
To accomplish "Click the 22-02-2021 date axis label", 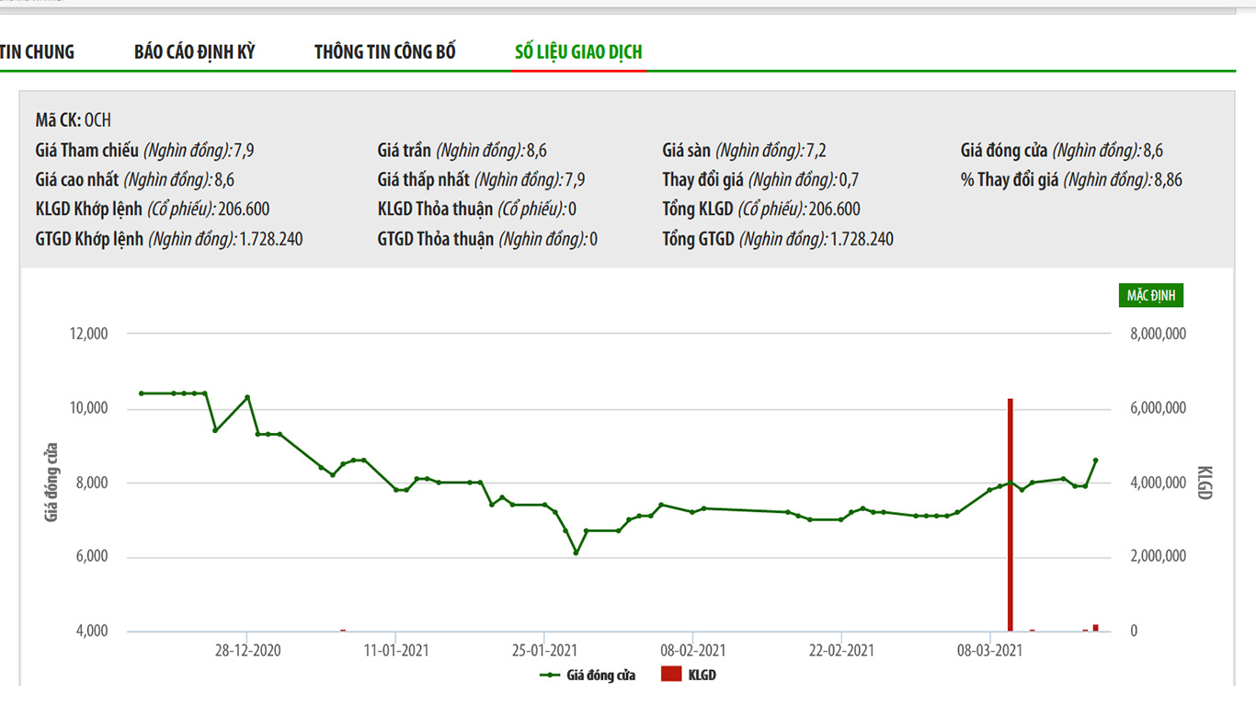I will pos(841,651).
